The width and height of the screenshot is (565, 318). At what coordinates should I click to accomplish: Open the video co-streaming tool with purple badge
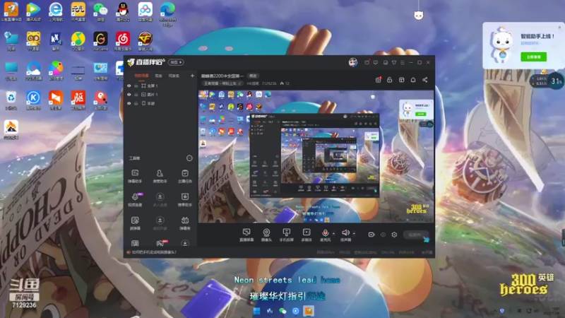coord(135,199)
